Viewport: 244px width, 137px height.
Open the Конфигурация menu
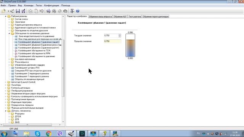pyautogui.click(x=51, y=5)
